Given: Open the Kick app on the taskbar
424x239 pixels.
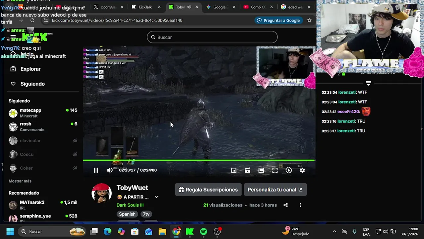Looking at the screenshot, I should pyautogui.click(x=190, y=231).
